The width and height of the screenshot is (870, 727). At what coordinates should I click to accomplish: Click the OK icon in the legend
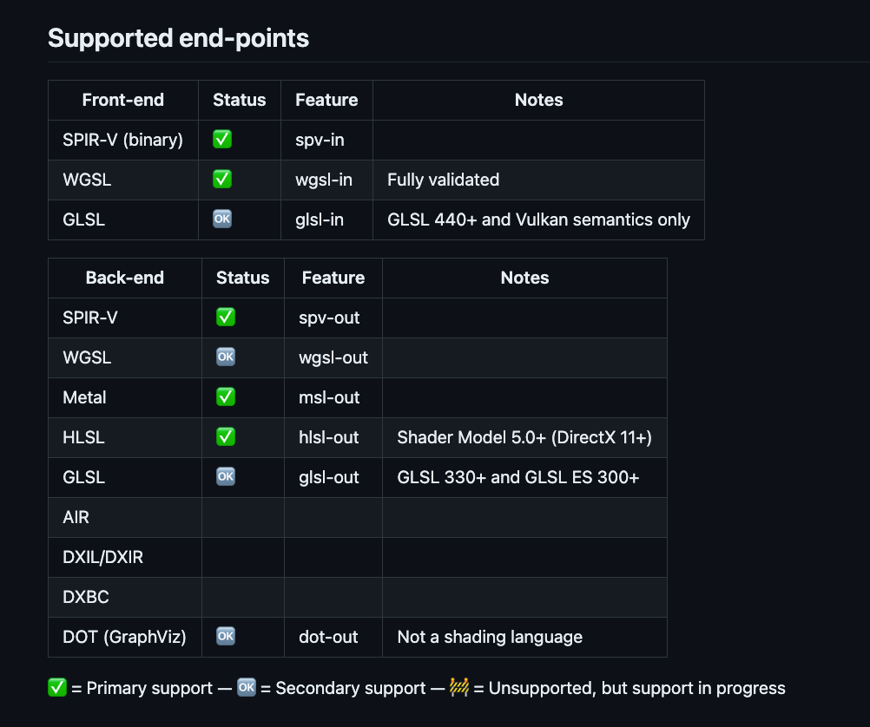coord(247,688)
